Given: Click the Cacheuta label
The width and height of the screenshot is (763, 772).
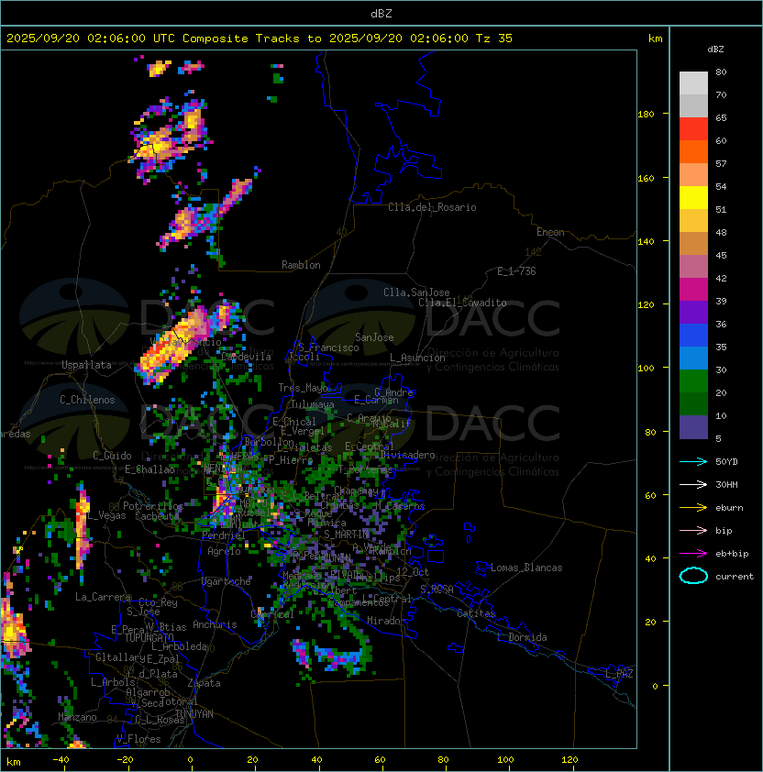Looking at the screenshot, I should (x=157, y=516).
